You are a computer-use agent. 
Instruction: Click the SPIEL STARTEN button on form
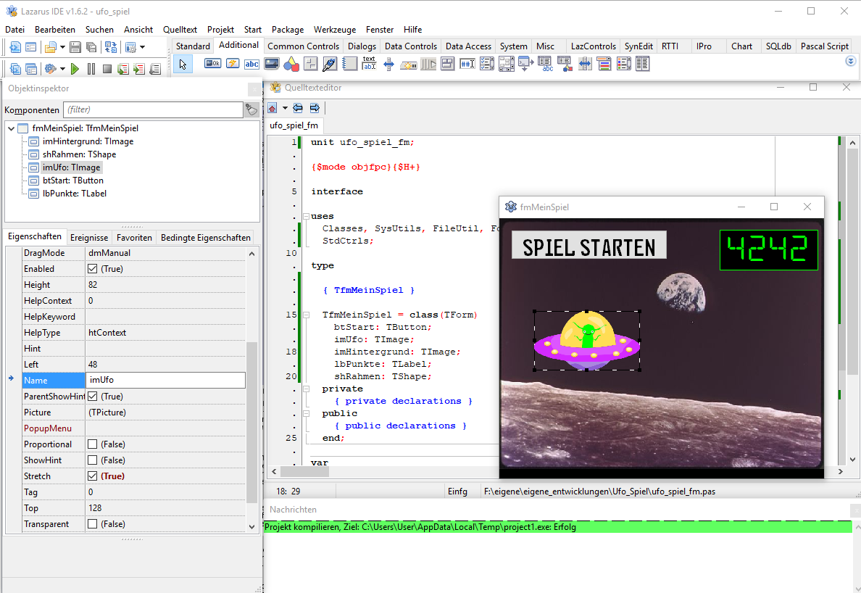(588, 246)
